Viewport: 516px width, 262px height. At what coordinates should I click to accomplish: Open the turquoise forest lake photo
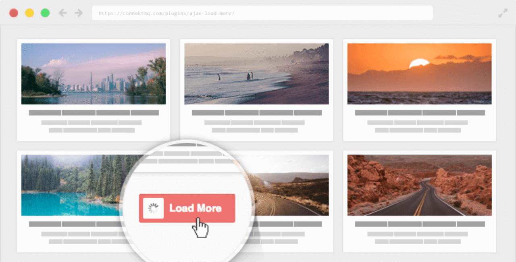tap(69, 185)
